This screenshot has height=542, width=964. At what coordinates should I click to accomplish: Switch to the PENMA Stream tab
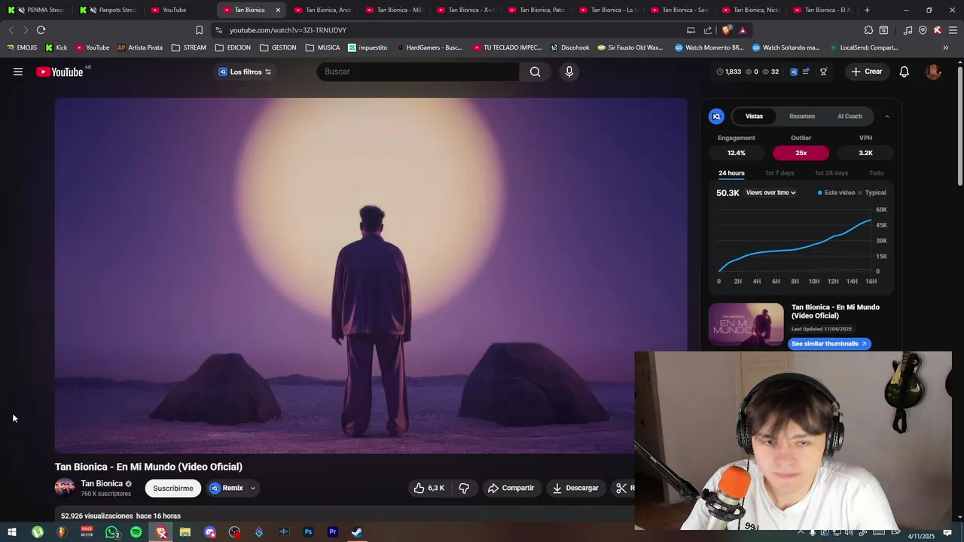click(36, 10)
